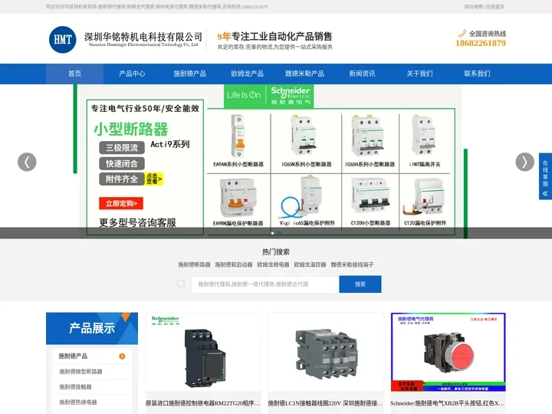Click the red 立即定购 banner button
This screenshot has height=414, width=552.
point(121,203)
